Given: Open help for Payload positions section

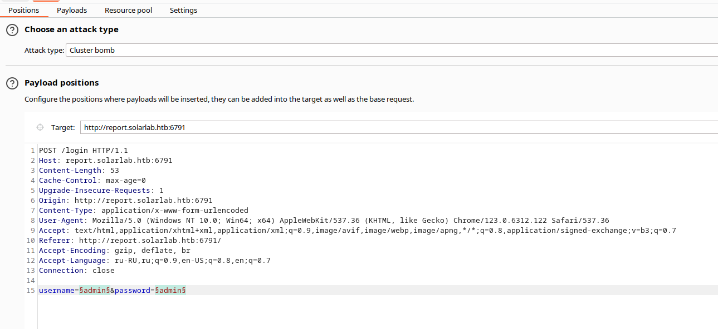Looking at the screenshot, I should point(12,83).
